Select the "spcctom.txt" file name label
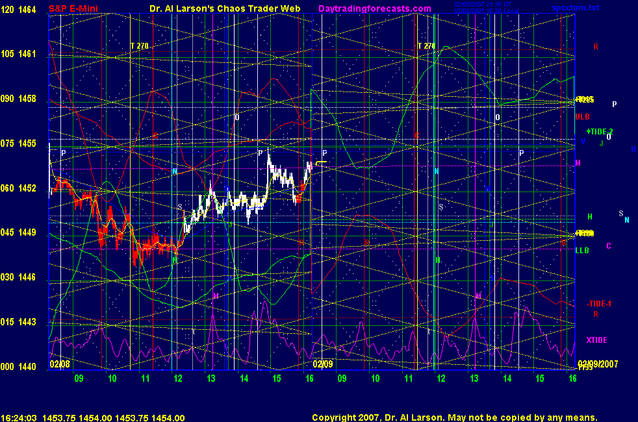Screen dimensions: 638x422 click(x=576, y=7)
